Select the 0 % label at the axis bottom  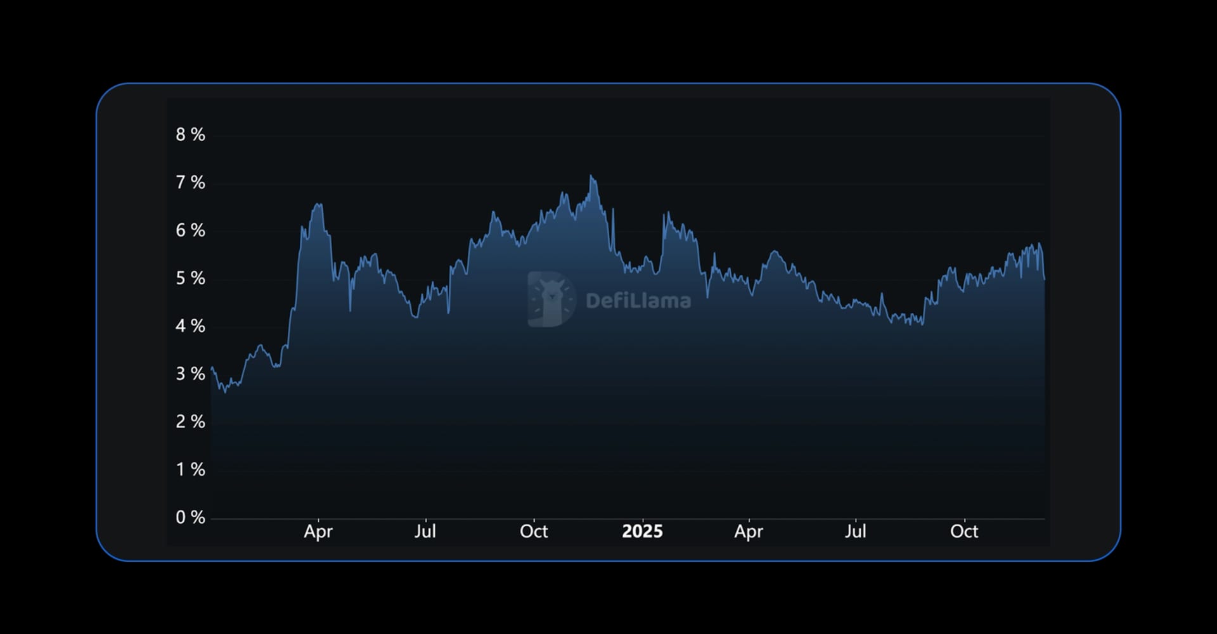190,517
